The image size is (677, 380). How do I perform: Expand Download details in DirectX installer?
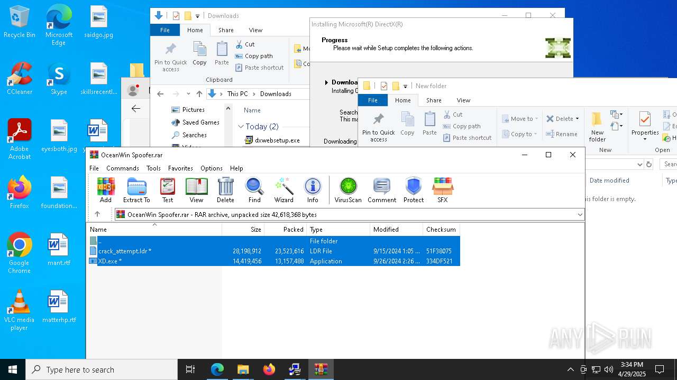[327, 82]
